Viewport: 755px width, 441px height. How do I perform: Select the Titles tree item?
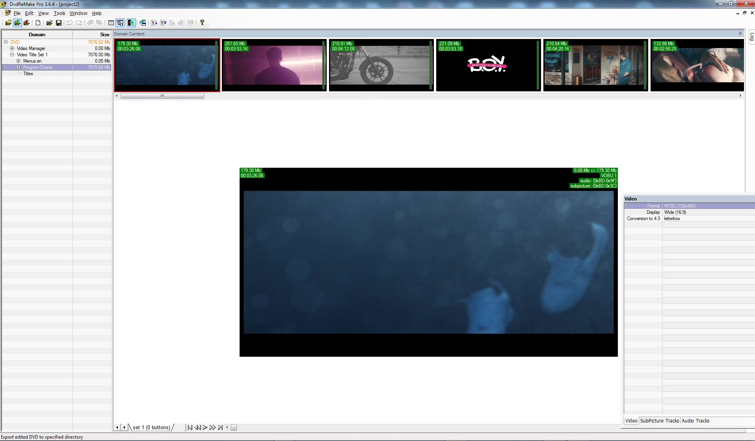click(x=28, y=74)
